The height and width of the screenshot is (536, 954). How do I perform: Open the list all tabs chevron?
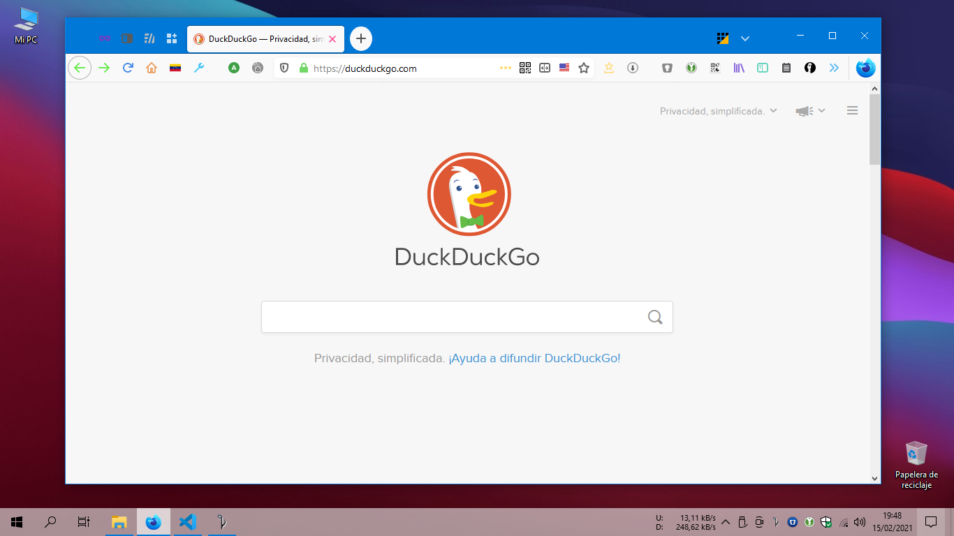(745, 38)
